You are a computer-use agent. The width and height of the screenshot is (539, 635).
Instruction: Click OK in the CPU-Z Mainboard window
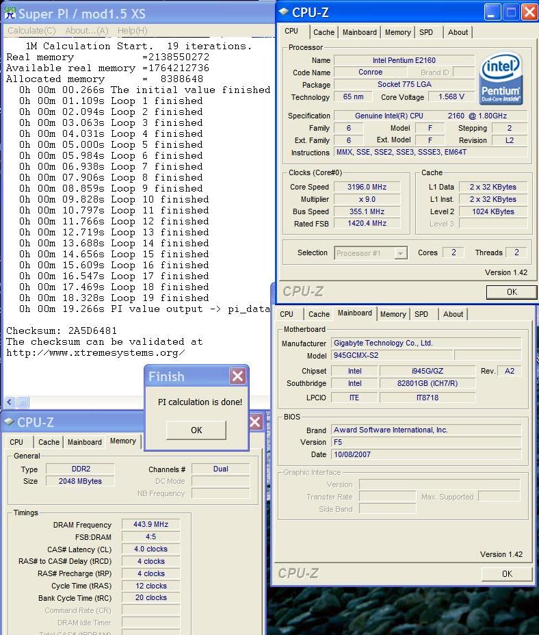pyautogui.click(x=507, y=574)
